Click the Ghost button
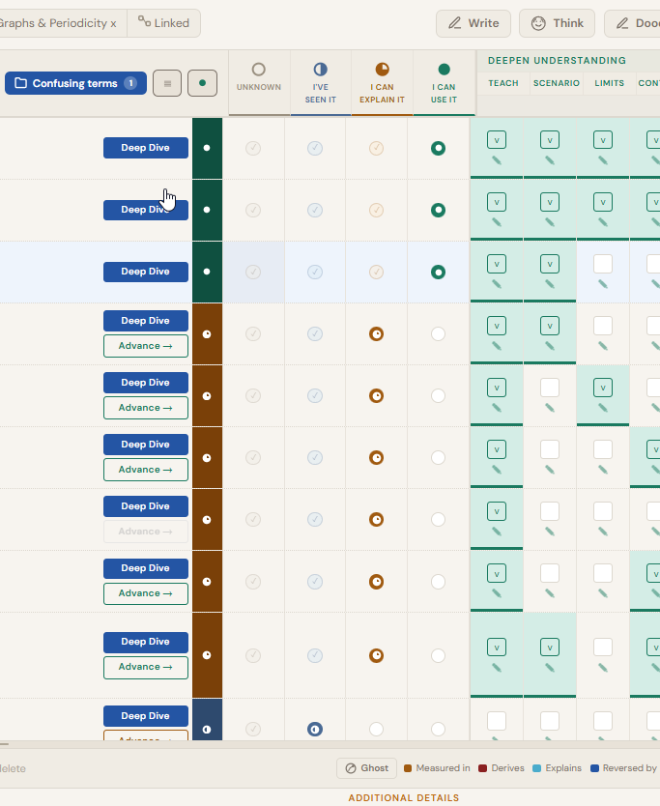 click(366, 768)
